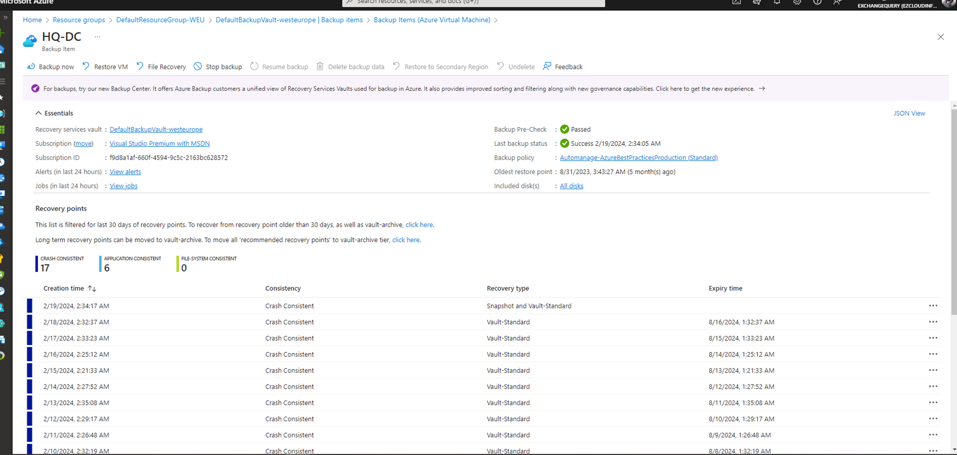Go to Resource groups breadcrumb
957x455 pixels.
pyautogui.click(x=79, y=20)
